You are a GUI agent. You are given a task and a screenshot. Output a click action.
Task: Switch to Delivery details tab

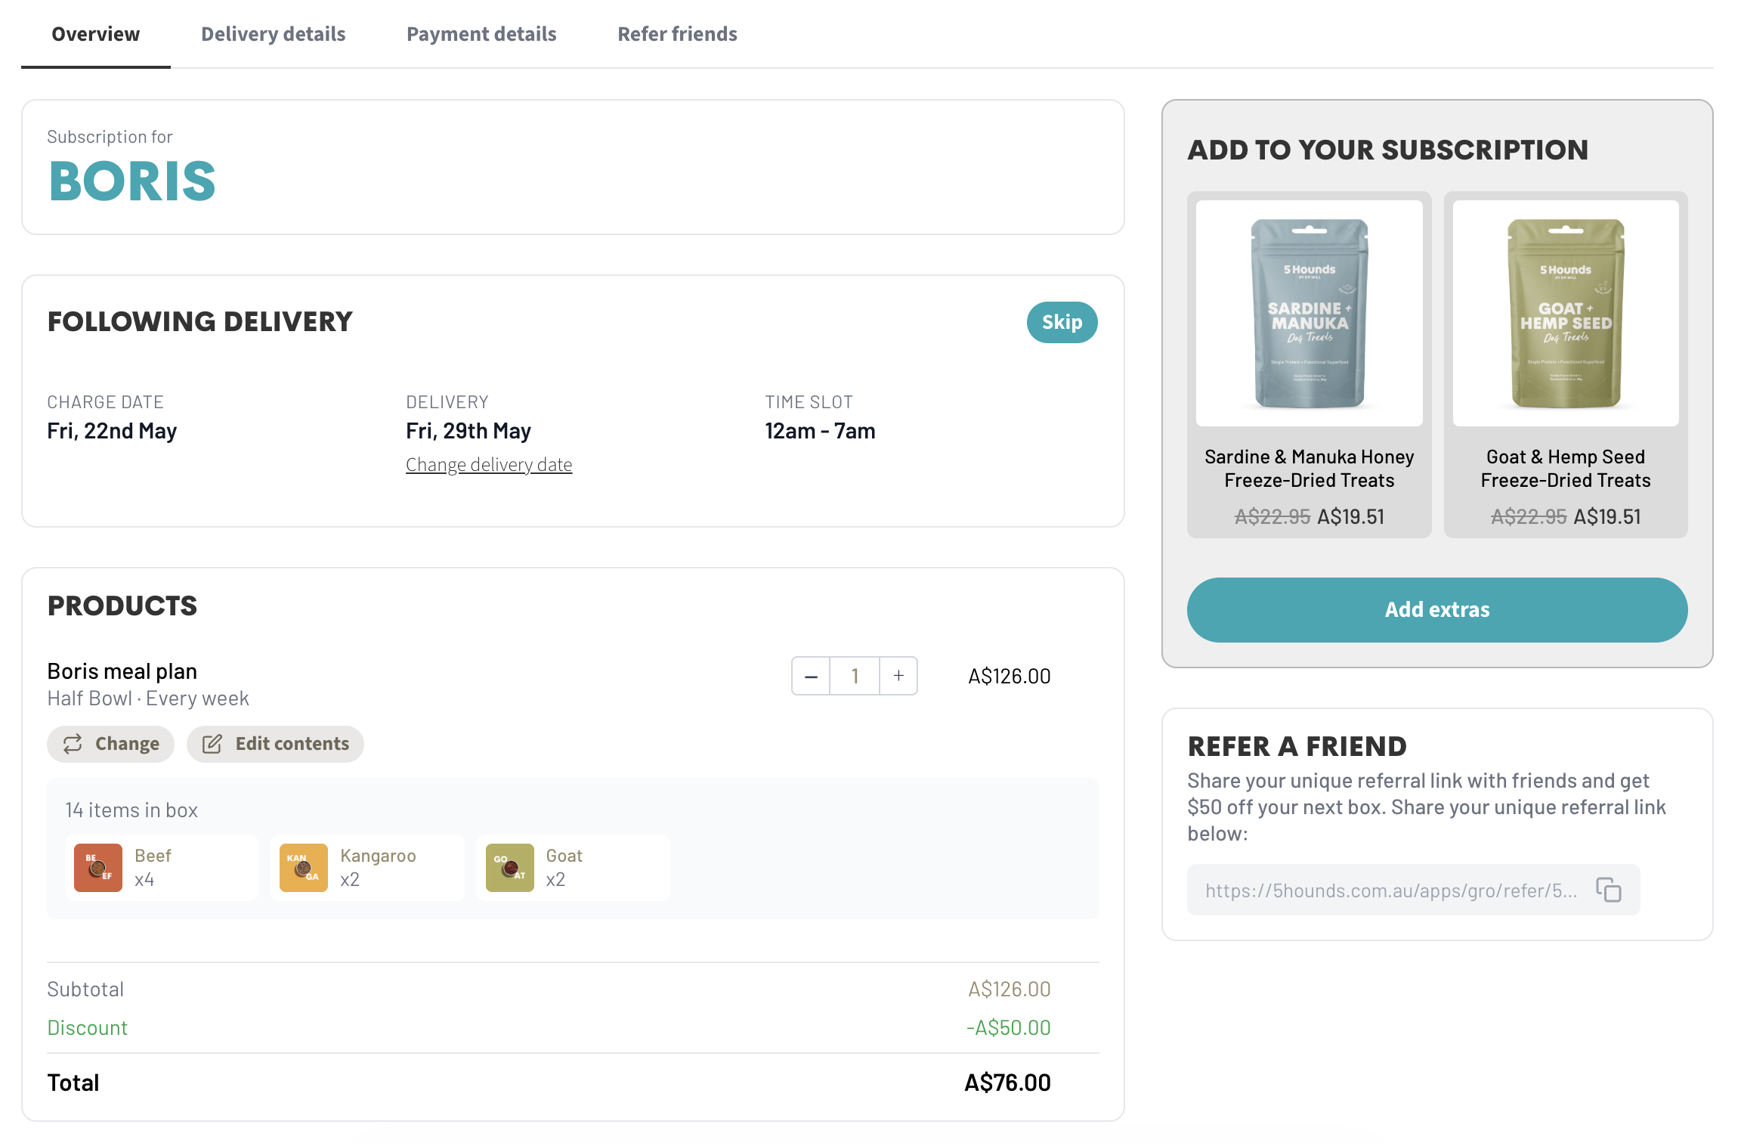273,34
